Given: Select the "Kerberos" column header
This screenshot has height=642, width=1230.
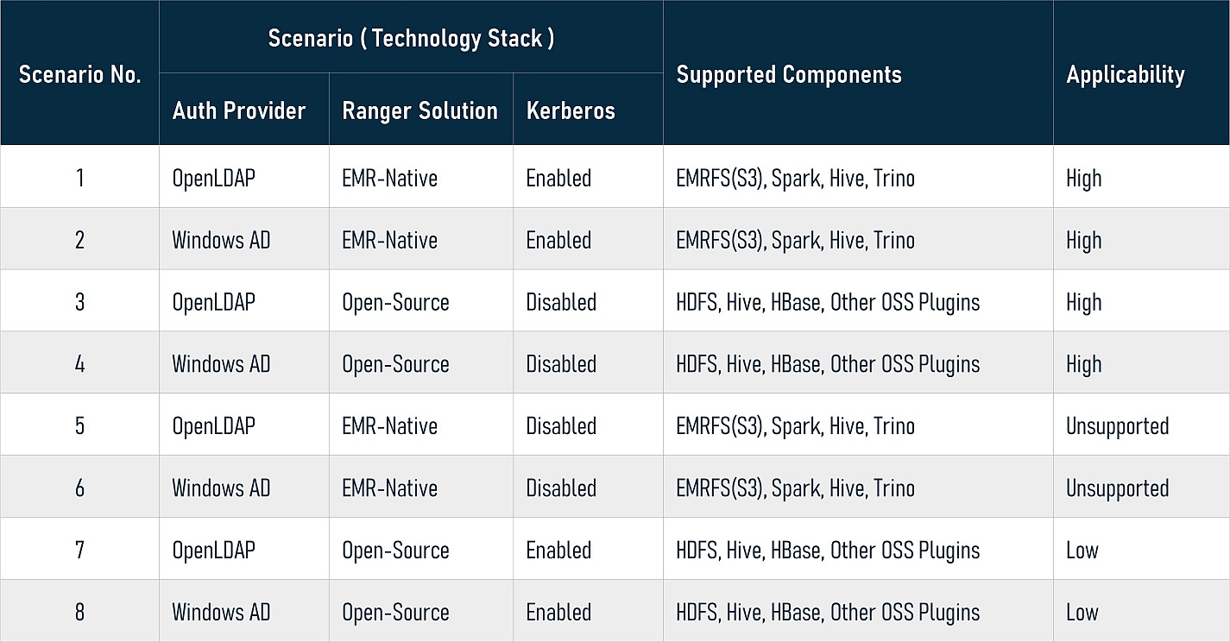Looking at the screenshot, I should tap(571, 110).
